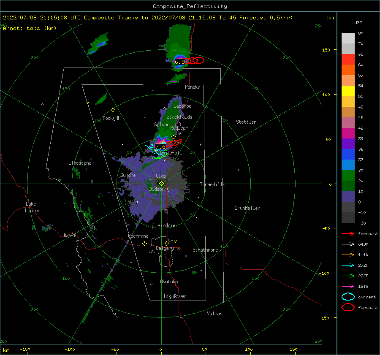
Task: Click the Airdrie city label
Action: (166, 225)
